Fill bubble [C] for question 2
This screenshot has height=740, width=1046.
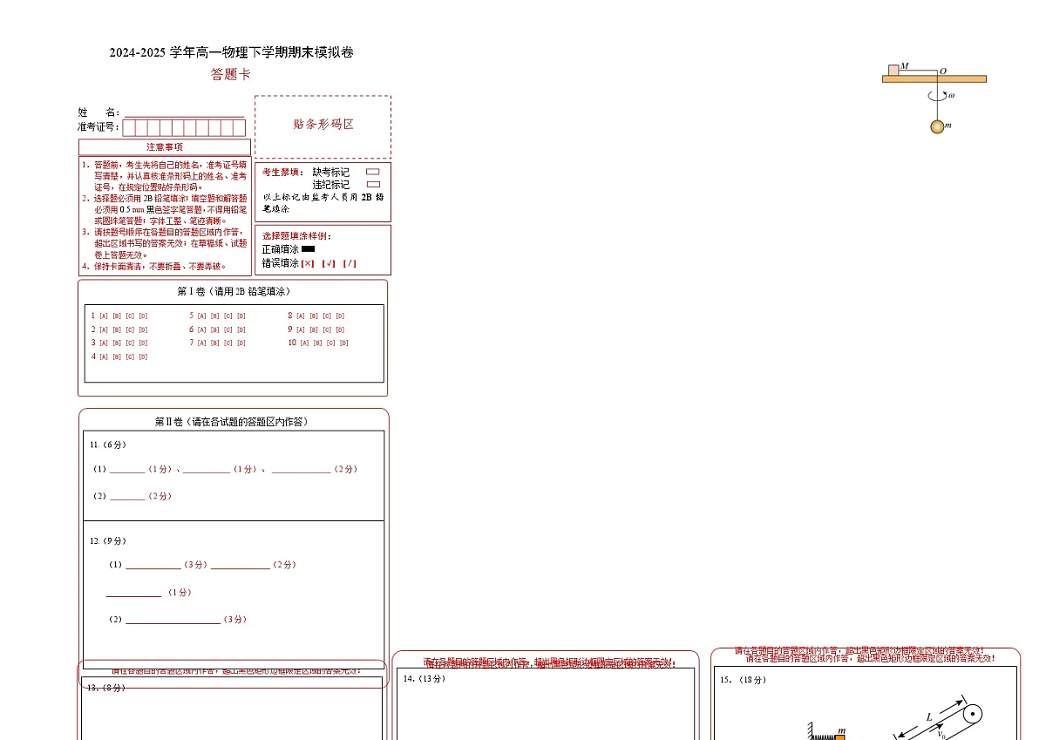click(130, 329)
